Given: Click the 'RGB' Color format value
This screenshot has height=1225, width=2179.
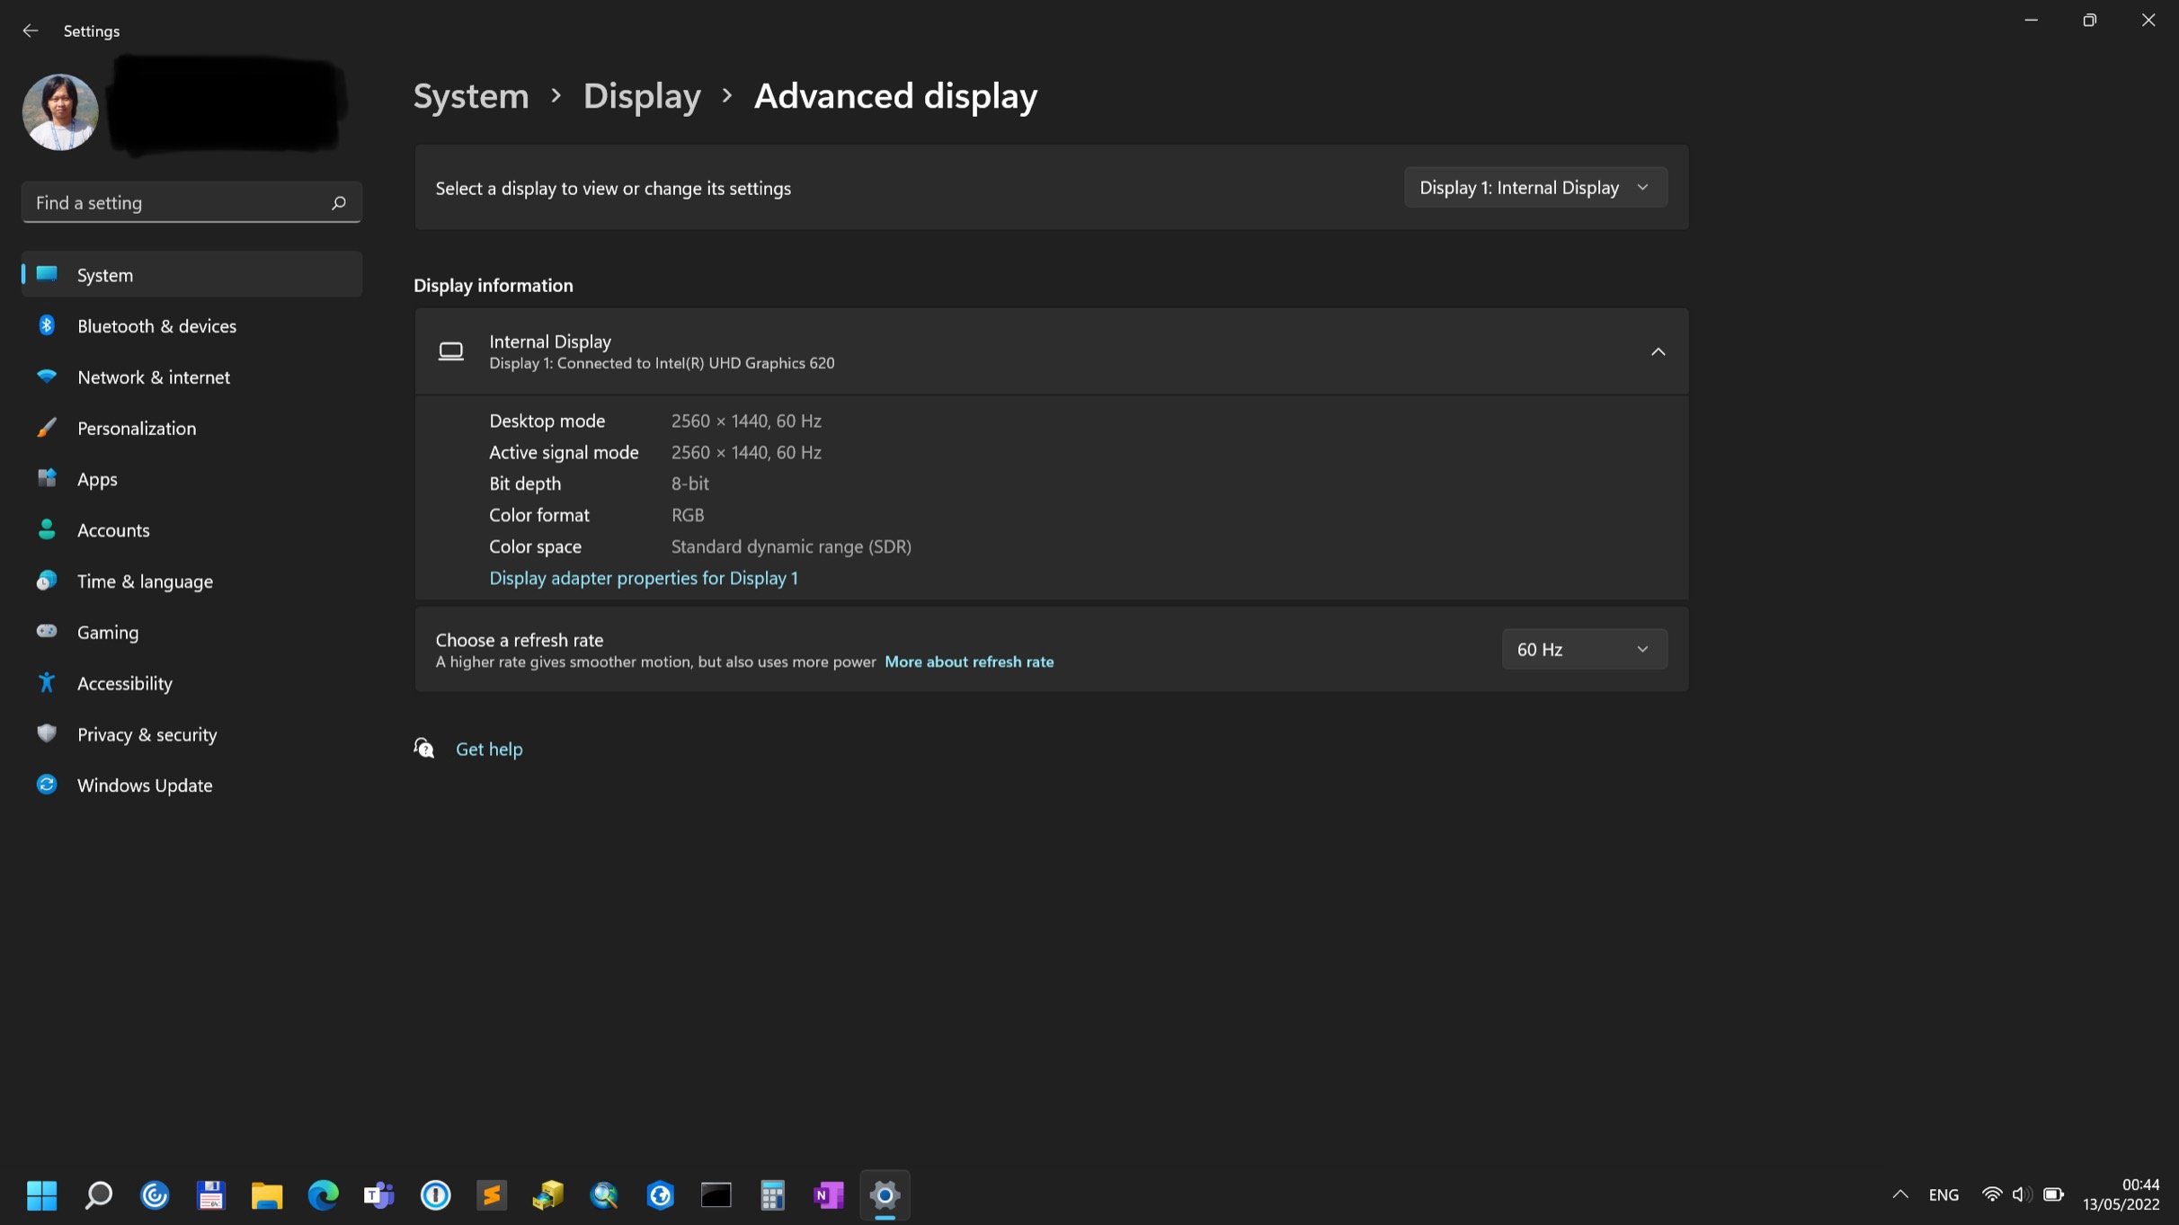Looking at the screenshot, I should pos(688,515).
